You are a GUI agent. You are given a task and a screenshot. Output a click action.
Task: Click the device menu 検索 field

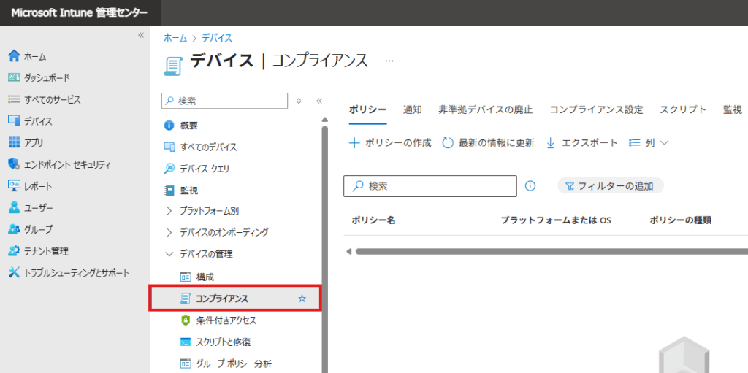tap(225, 101)
